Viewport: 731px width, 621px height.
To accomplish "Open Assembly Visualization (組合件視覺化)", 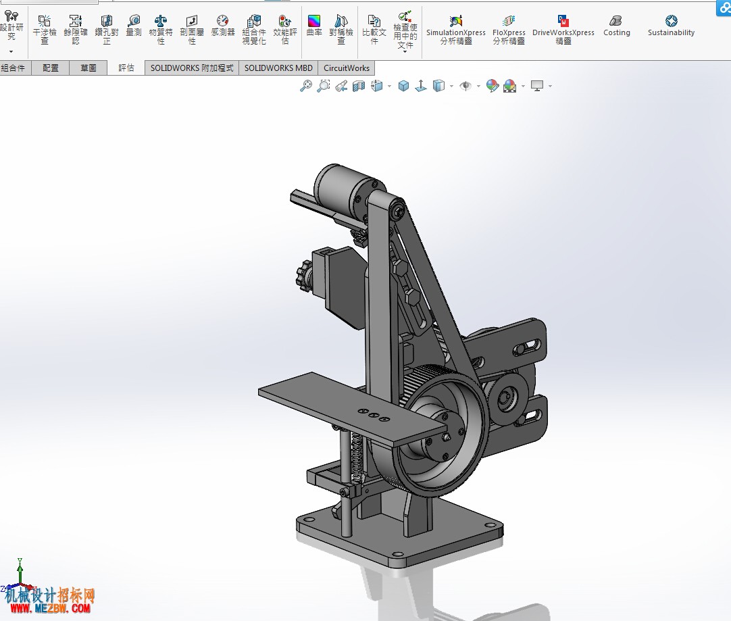I will pyautogui.click(x=254, y=30).
